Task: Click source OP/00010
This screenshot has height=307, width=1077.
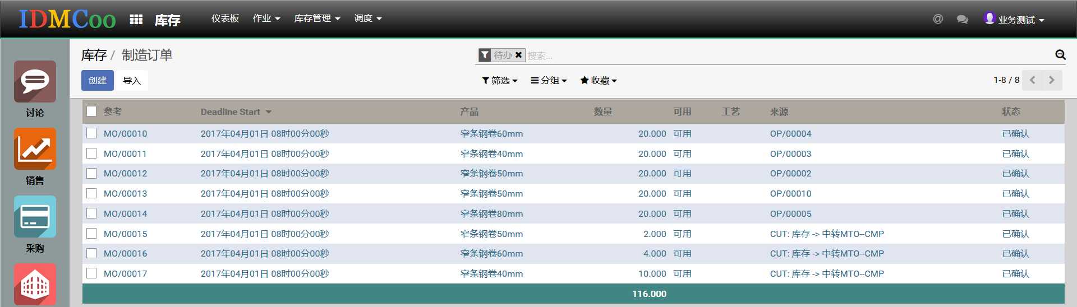Action: coord(790,194)
